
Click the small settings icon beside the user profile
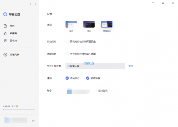pos(33,121)
